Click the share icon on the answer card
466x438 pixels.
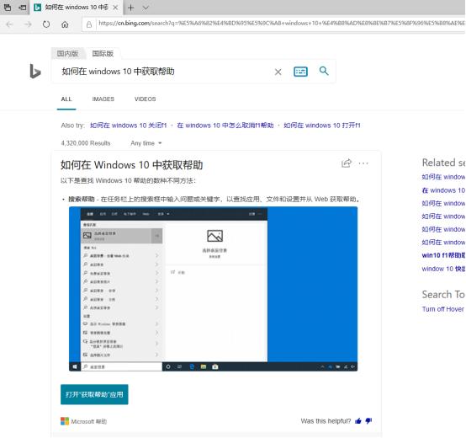click(347, 163)
